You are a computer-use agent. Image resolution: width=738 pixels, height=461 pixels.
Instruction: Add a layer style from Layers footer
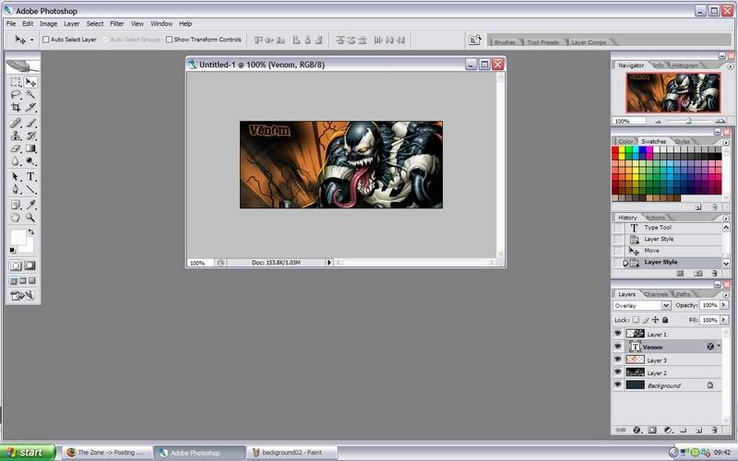637,430
